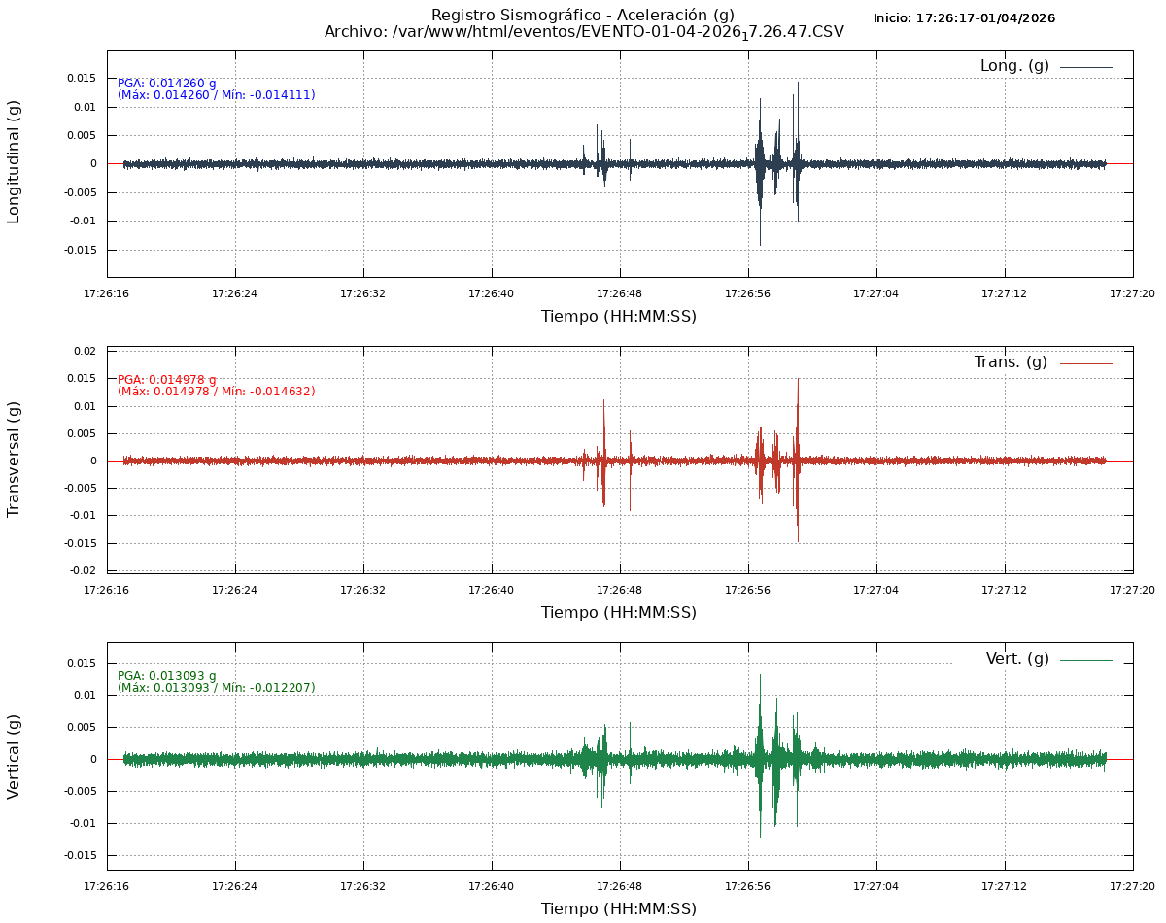
Task: Click the dark blue Long. legend line sample
Action: pyautogui.click(x=1085, y=67)
